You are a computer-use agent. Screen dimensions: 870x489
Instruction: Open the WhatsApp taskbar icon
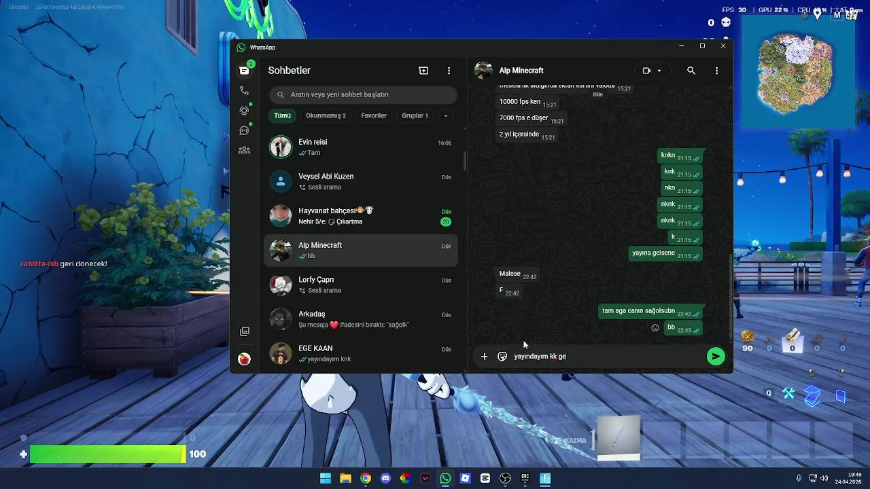(x=445, y=478)
